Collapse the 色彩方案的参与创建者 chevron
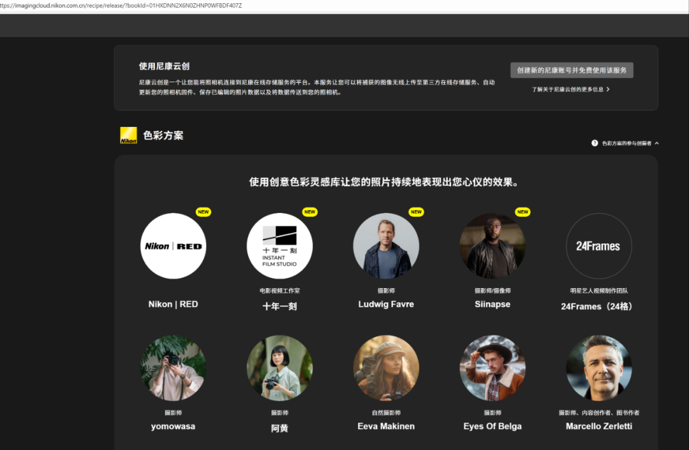This screenshot has width=689, height=450. pyautogui.click(x=657, y=143)
